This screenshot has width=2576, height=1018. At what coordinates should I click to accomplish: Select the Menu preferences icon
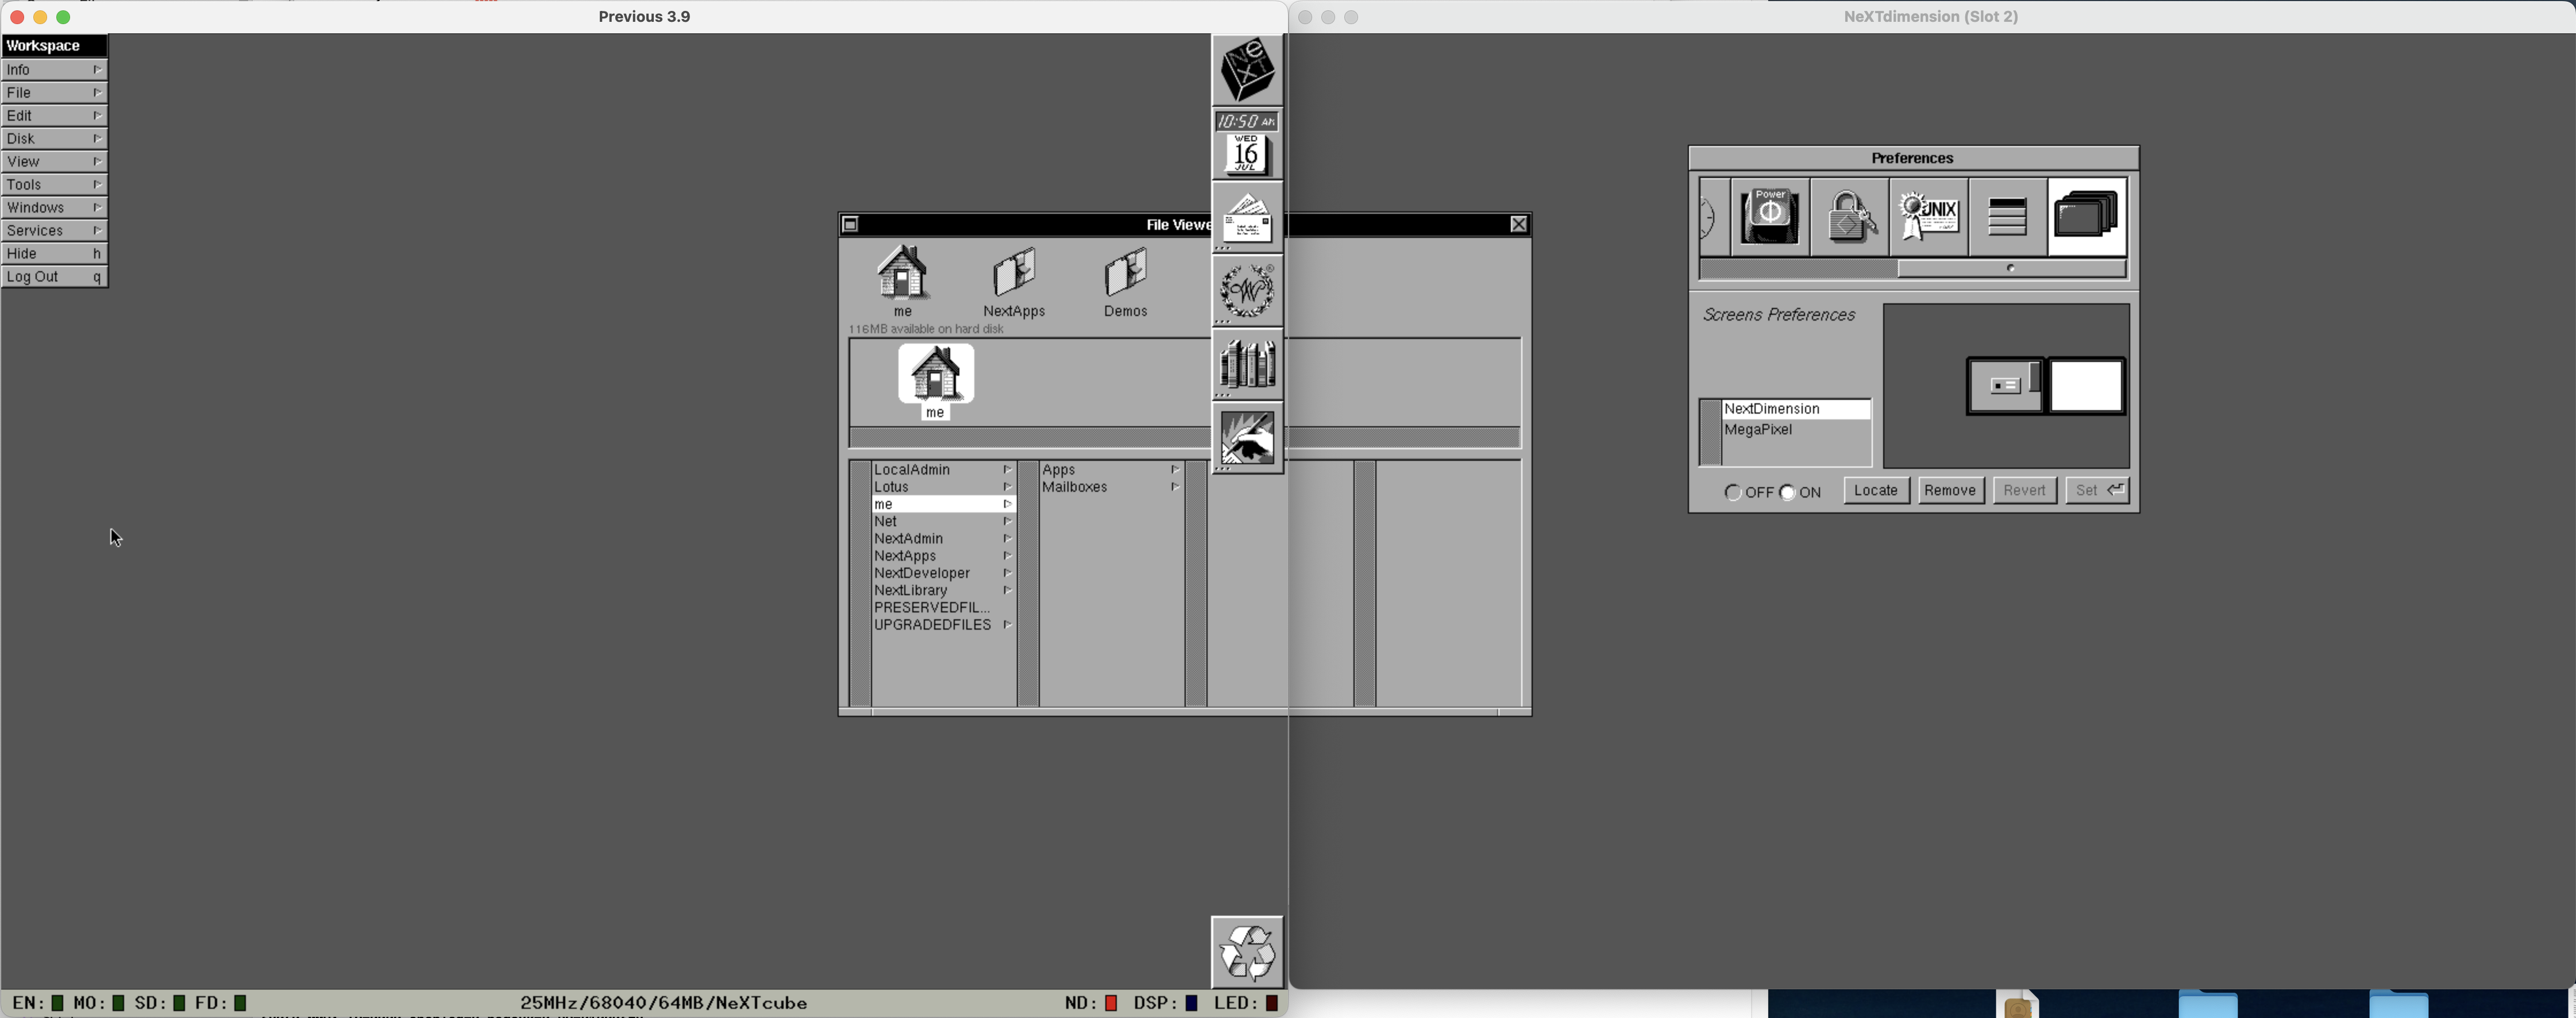coord(2007,217)
